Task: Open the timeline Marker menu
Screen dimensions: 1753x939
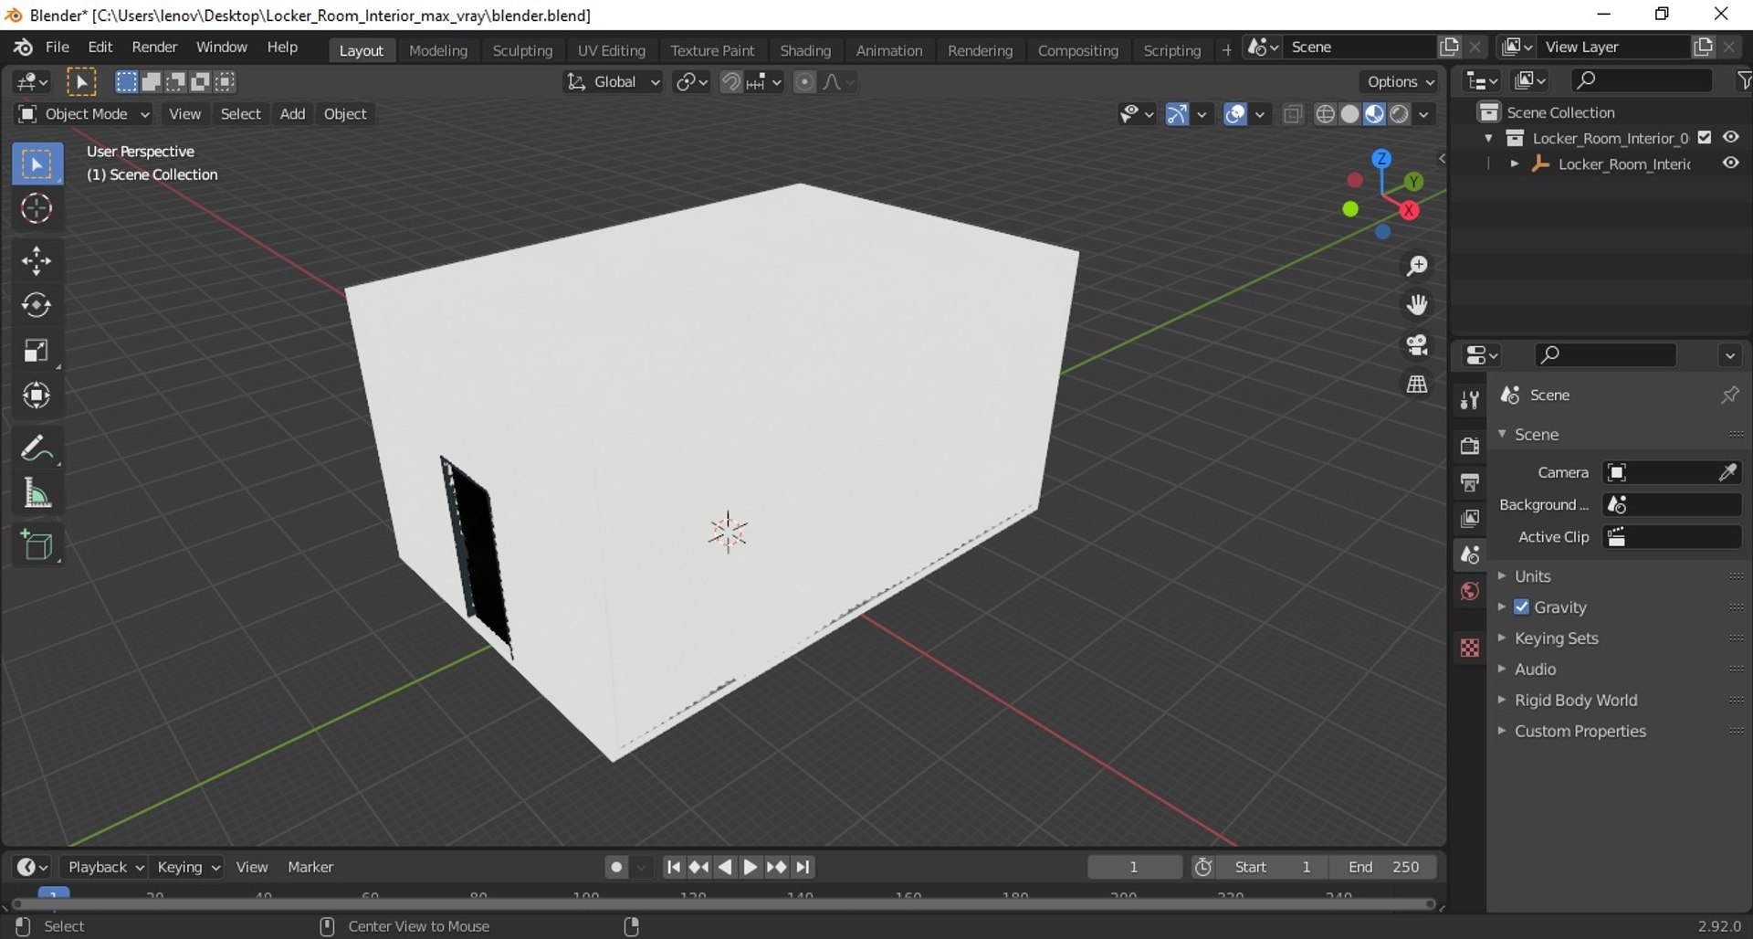Action: (x=310, y=867)
